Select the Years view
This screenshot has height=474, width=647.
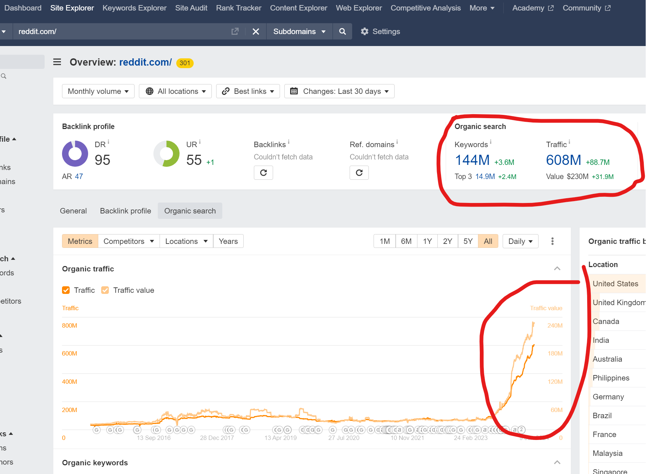[x=228, y=241]
